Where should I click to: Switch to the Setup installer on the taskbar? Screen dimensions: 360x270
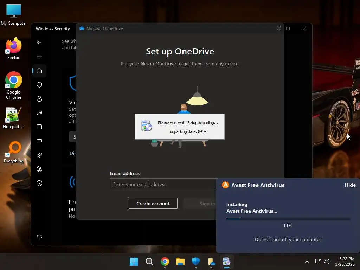227,262
